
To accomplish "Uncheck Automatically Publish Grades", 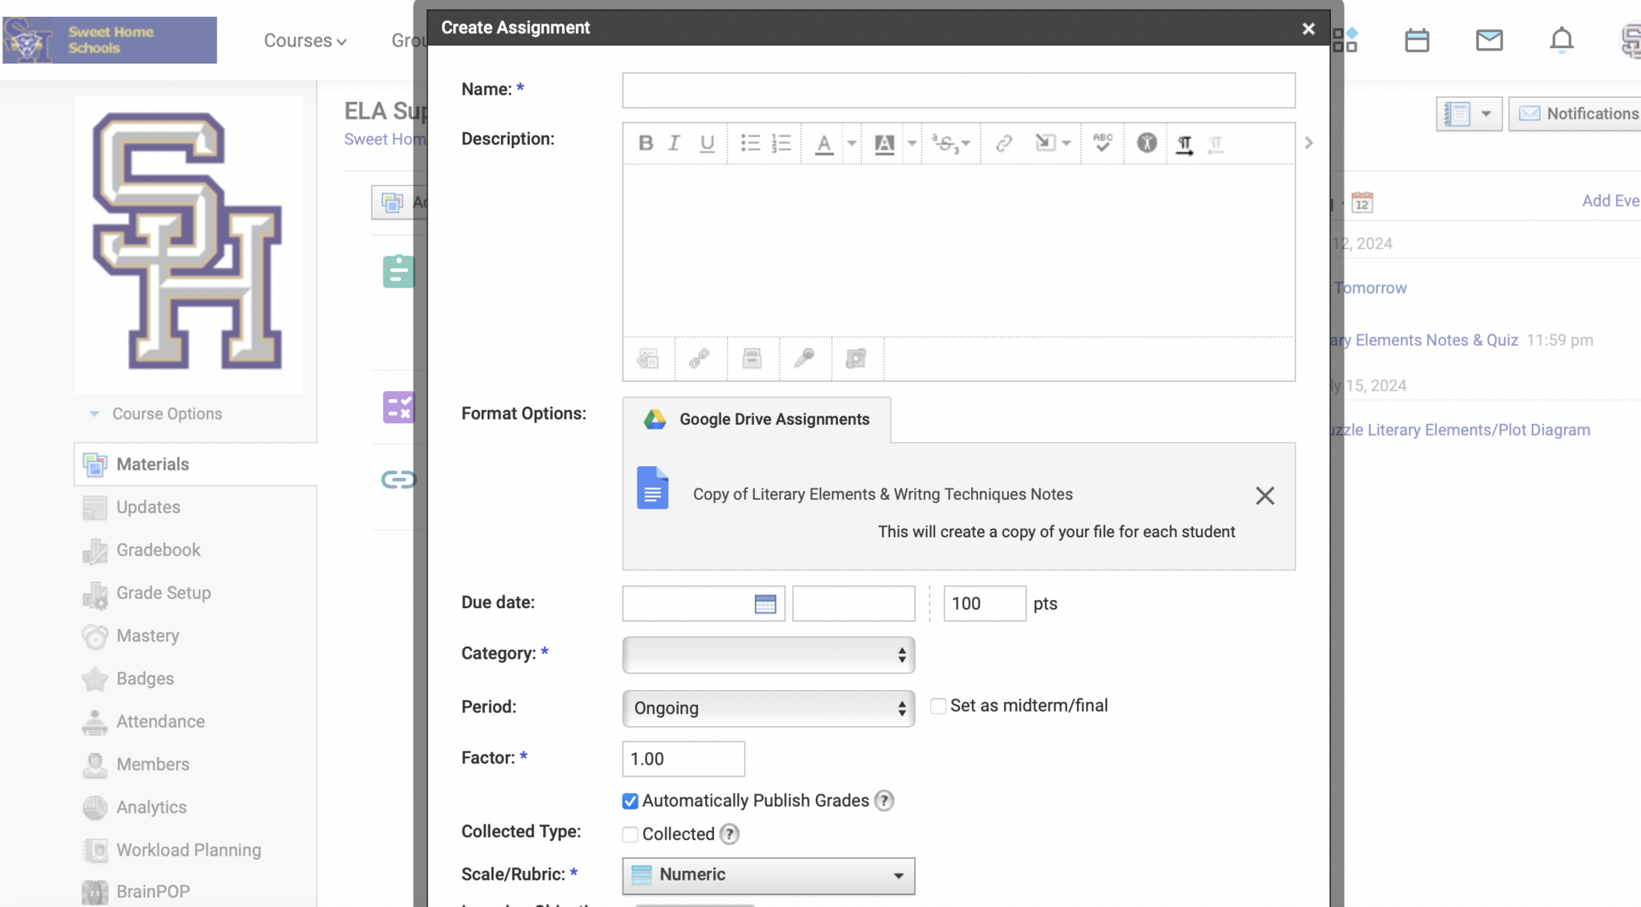I will tap(631, 801).
